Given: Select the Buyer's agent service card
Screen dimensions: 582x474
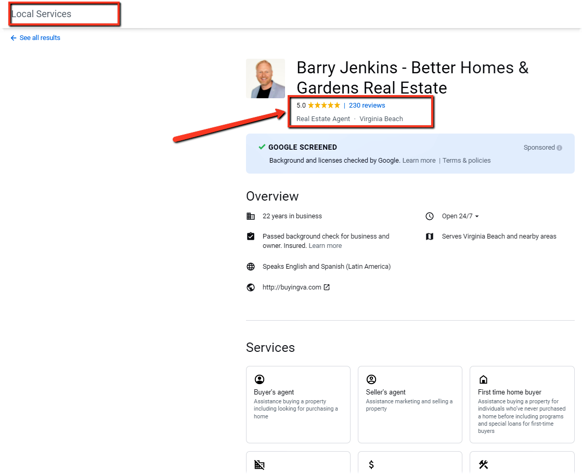Looking at the screenshot, I should point(298,404).
